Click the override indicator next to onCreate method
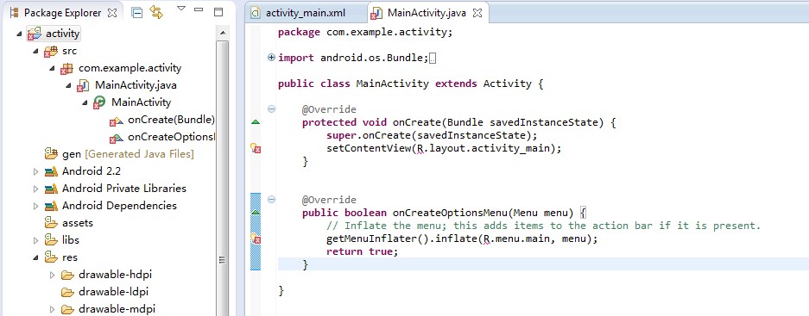809x316 pixels. click(x=256, y=122)
